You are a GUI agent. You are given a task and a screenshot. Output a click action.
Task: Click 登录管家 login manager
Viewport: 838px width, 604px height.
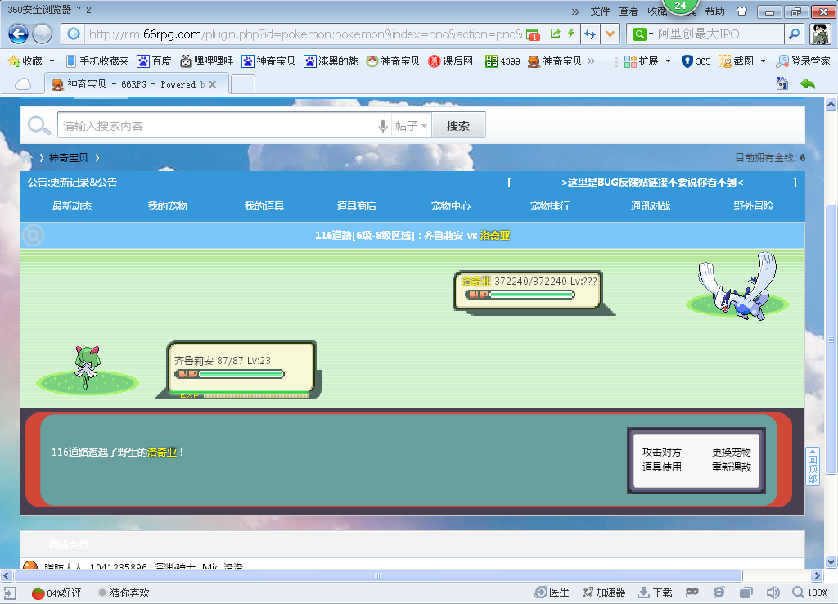click(x=804, y=61)
